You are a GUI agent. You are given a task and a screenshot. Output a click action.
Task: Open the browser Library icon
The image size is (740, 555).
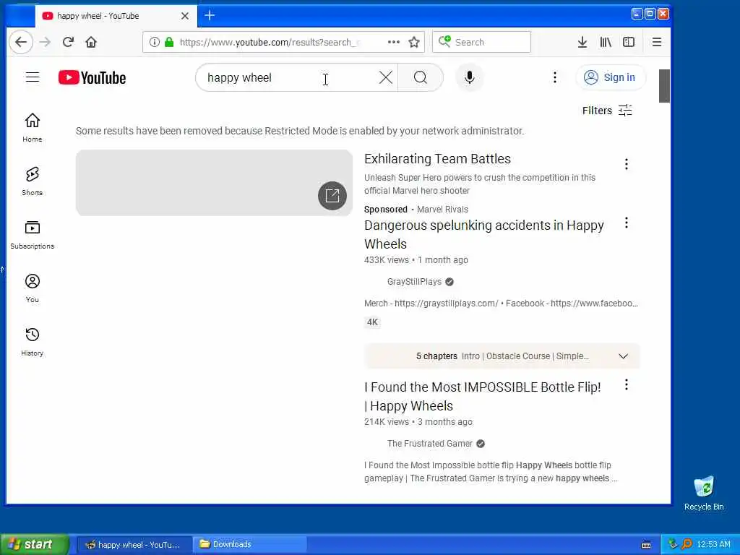pyautogui.click(x=606, y=42)
